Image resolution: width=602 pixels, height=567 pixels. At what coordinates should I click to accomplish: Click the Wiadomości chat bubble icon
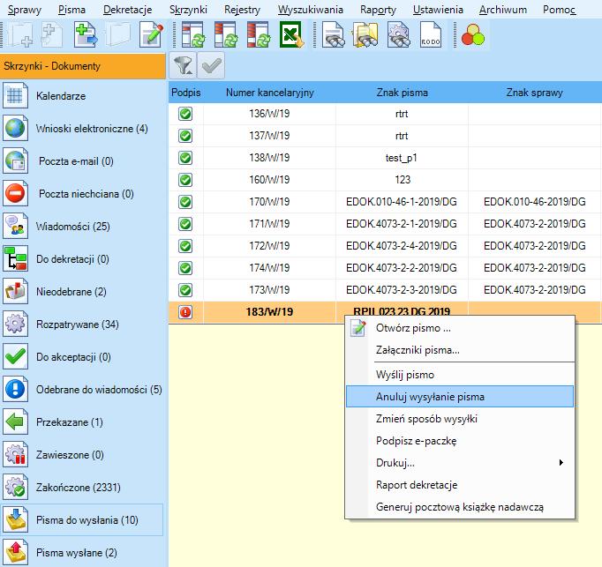point(15,226)
